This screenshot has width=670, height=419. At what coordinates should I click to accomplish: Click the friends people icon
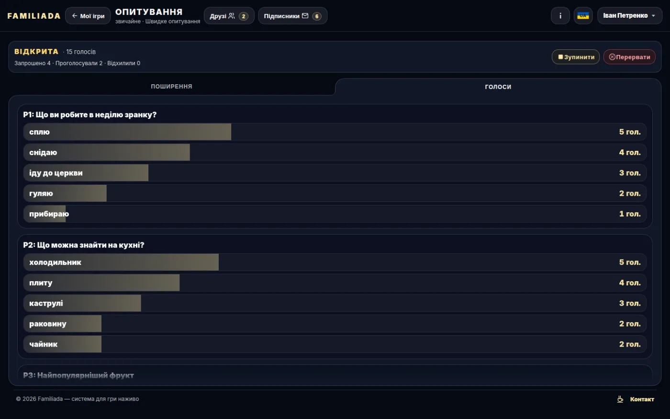pyautogui.click(x=232, y=16)
